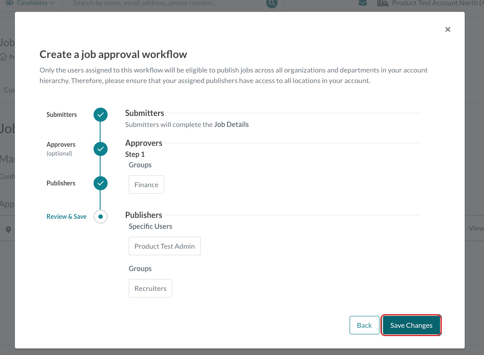Click the Recruiters group chip

tap(150, 288)
